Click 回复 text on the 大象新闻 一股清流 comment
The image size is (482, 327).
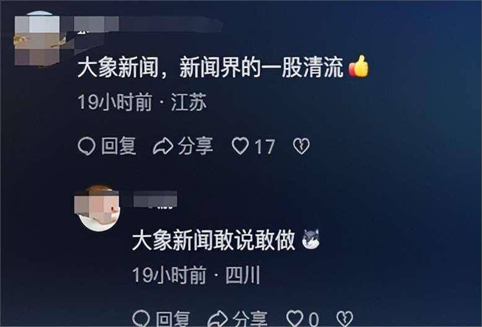(119, 146)
